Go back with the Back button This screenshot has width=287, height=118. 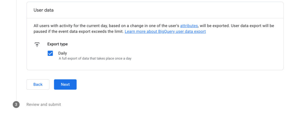[38, 84]
